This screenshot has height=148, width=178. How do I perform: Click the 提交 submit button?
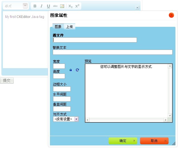point(7,80)
